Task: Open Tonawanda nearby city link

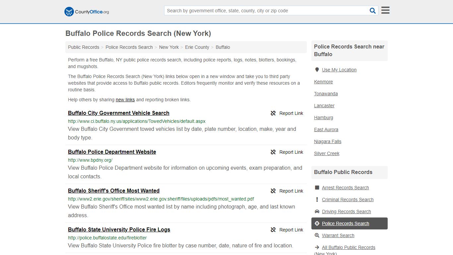Action: point(326,94)
